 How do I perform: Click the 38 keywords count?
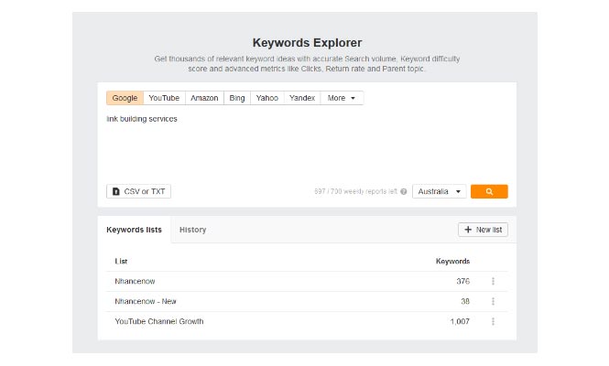pos(465,301)
